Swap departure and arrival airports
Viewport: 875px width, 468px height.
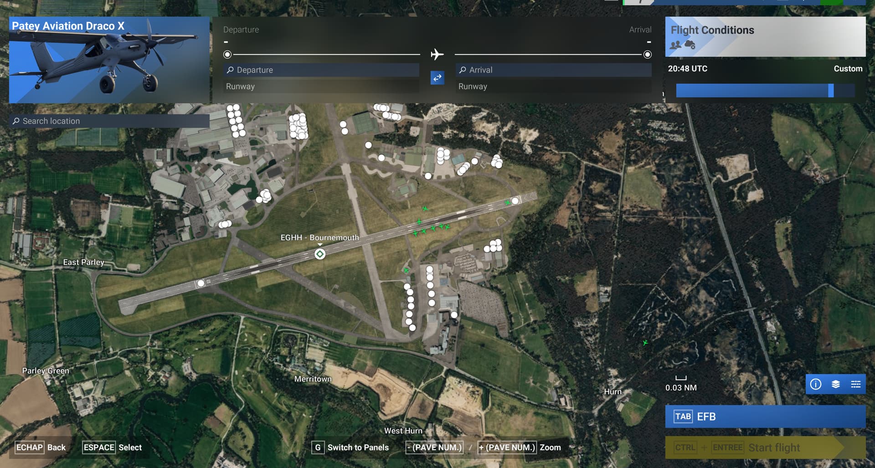coord(437,78)
